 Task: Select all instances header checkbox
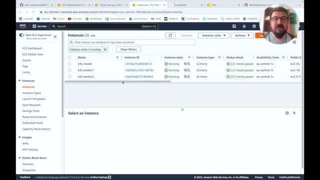69,57
